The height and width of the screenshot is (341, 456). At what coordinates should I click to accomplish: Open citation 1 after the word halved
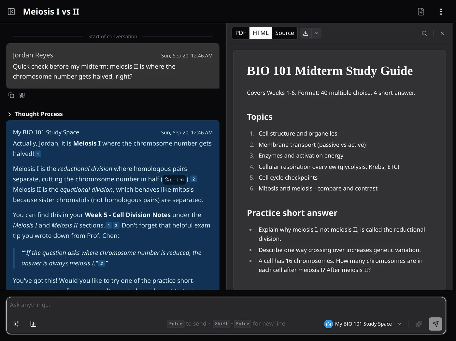[x=38, y=154]
